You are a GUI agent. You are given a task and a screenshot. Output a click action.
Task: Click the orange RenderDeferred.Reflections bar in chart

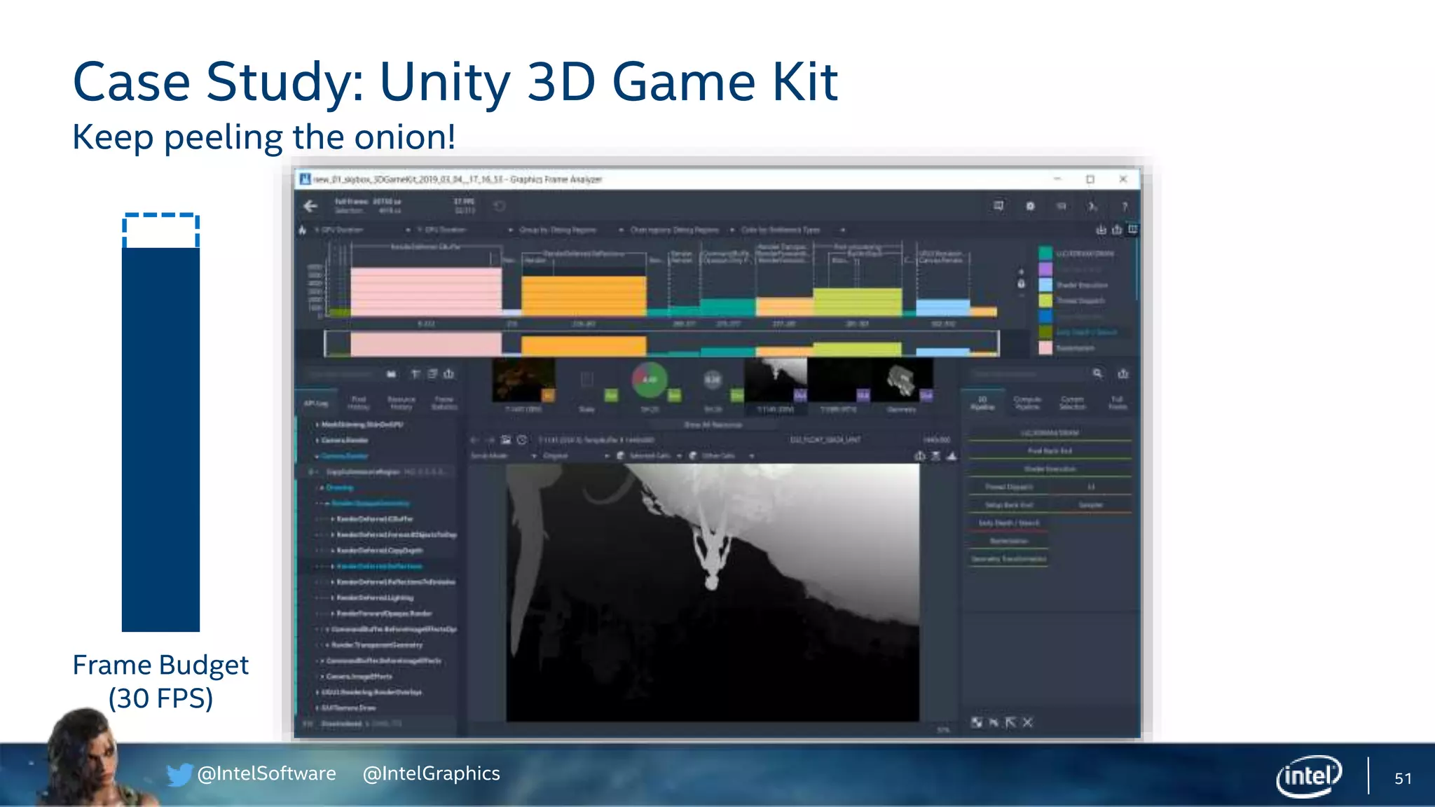tap(584, 296)
